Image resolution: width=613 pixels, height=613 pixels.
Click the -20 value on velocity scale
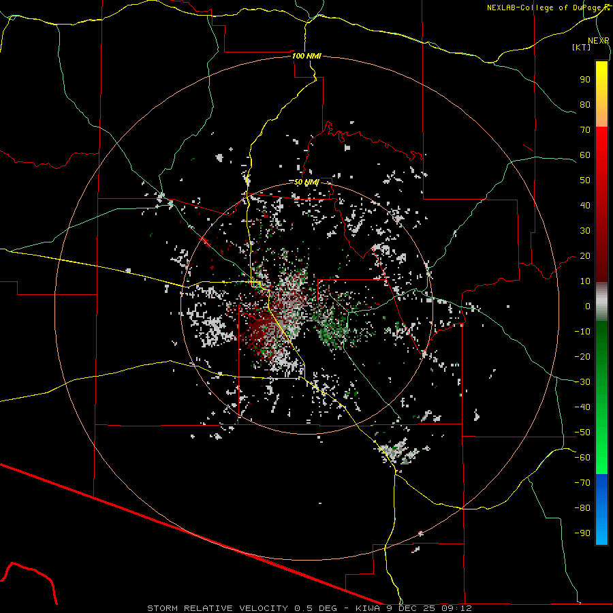tap(582, 357)
